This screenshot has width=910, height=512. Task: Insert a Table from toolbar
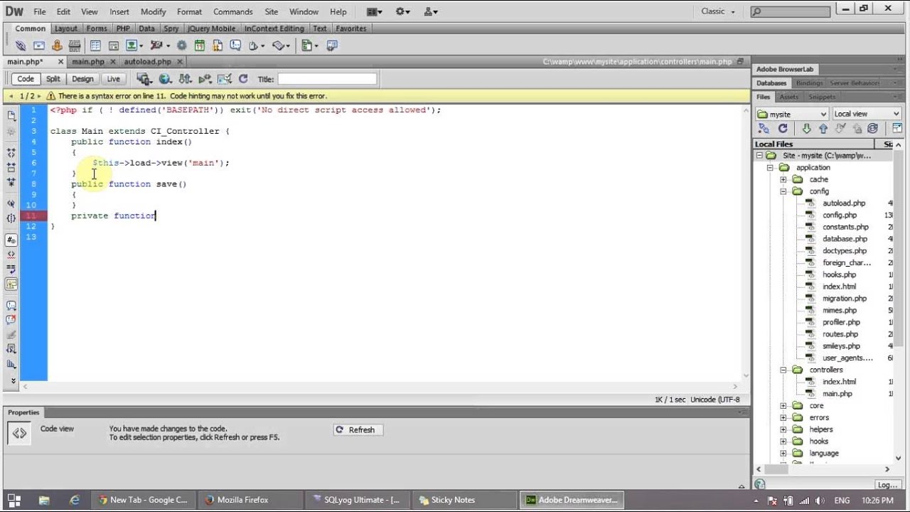[95, 46]
